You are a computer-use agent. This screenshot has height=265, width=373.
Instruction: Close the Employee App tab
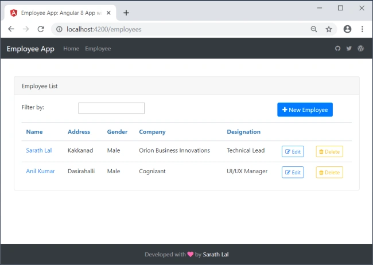tap(108, 13)
